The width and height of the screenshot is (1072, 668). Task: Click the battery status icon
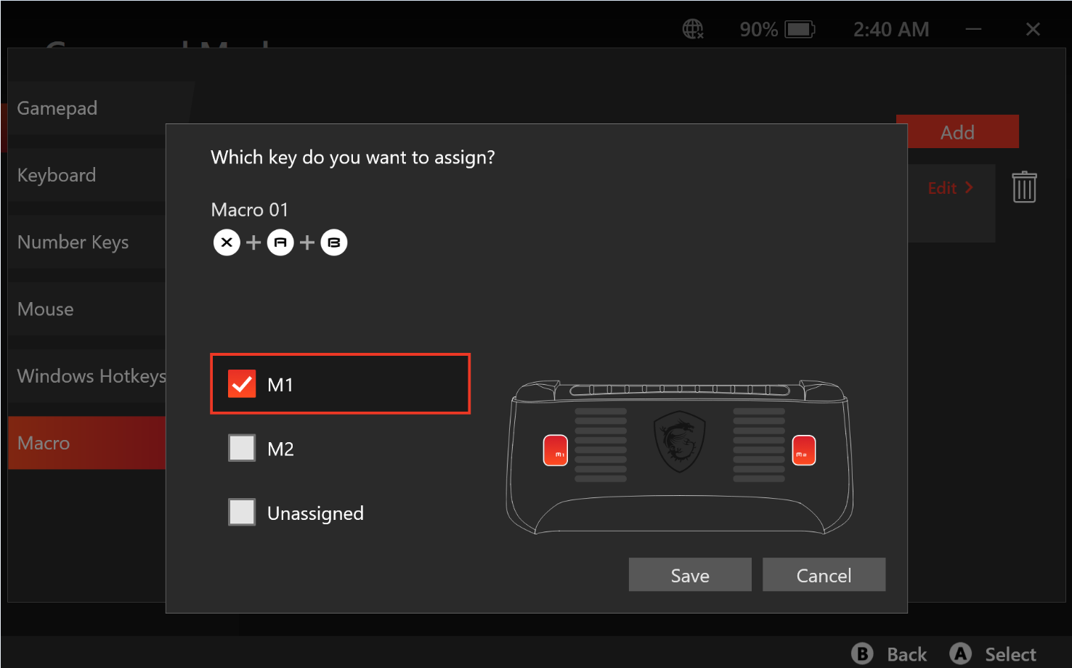pyautogui.click(x=800, y=29)
